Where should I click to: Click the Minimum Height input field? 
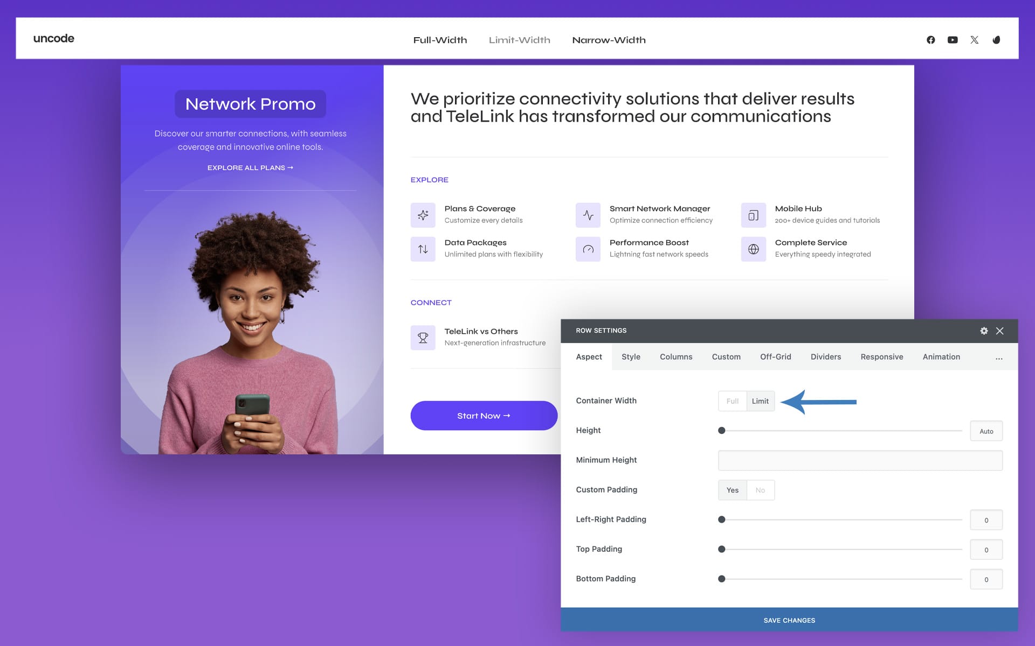point(860,460)
